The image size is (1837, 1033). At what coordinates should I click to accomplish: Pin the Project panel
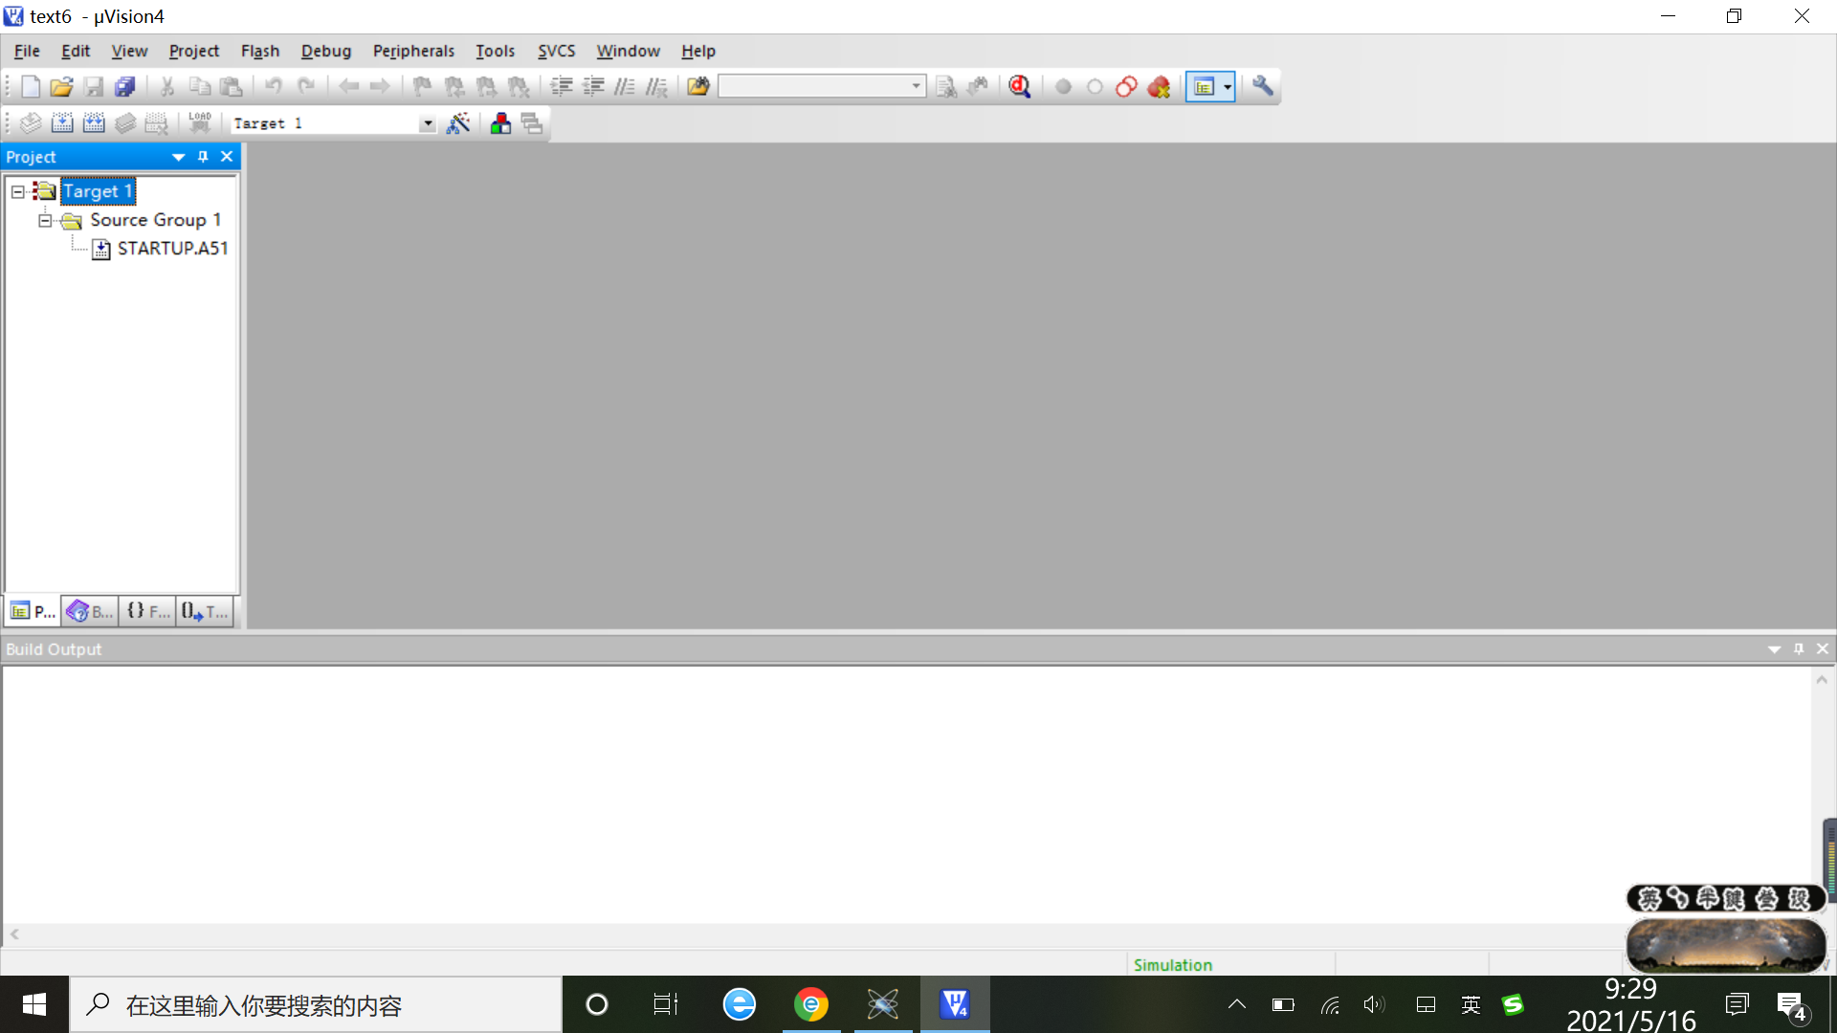[x=203, y=157]
